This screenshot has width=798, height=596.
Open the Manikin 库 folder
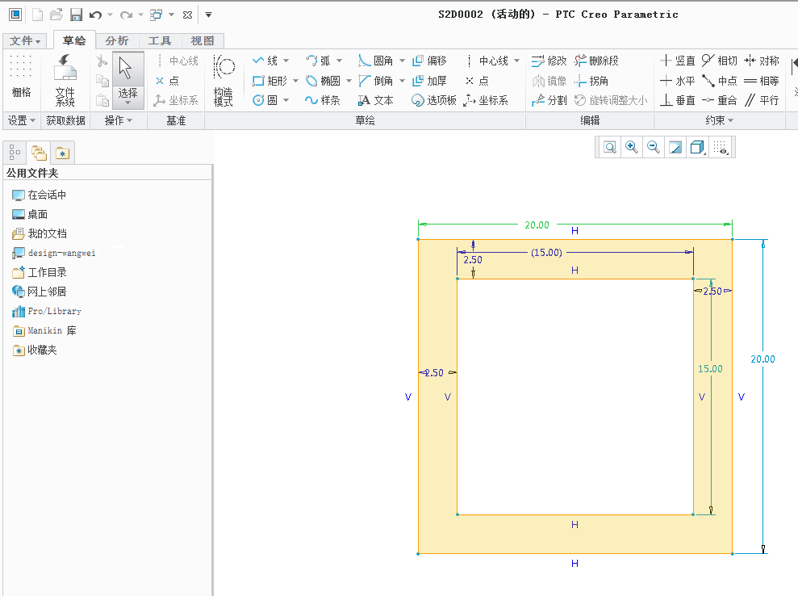(44, 330)
